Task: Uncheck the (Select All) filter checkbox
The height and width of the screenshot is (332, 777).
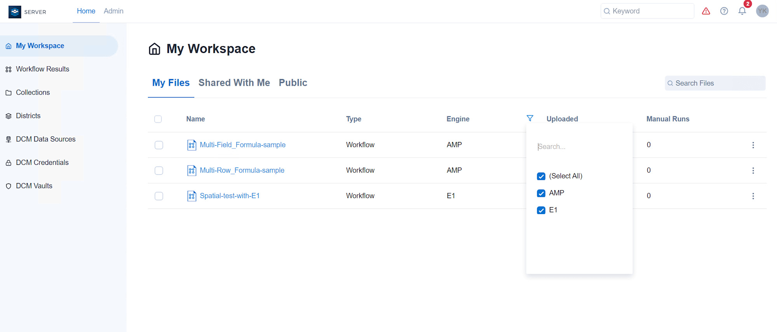Action: 541,176
